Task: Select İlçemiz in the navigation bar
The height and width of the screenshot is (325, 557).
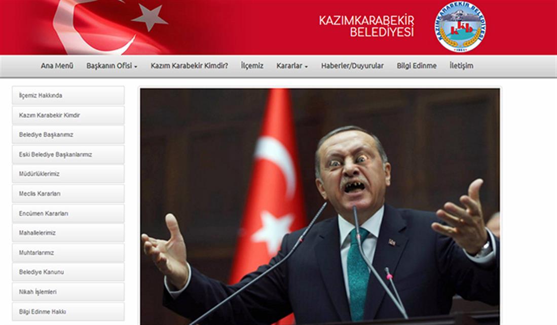Action: point(252,66)
